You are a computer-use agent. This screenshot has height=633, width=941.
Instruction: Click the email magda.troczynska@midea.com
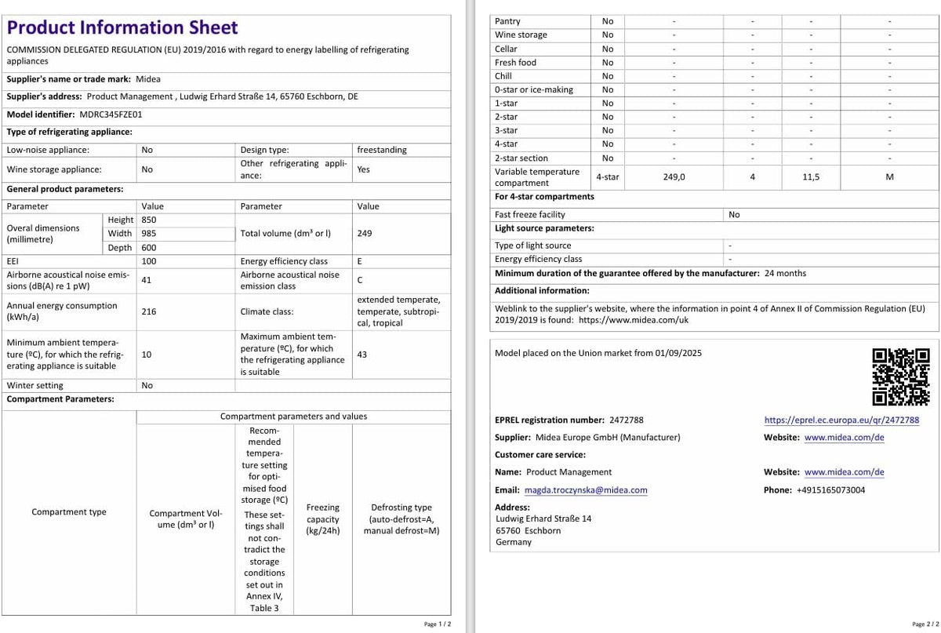(x=586, y=489)
